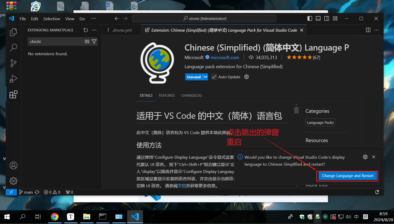Open the microsoft.com publisher link
The height and width of the screenshot is (224, 394).
(x=225, y=58)
